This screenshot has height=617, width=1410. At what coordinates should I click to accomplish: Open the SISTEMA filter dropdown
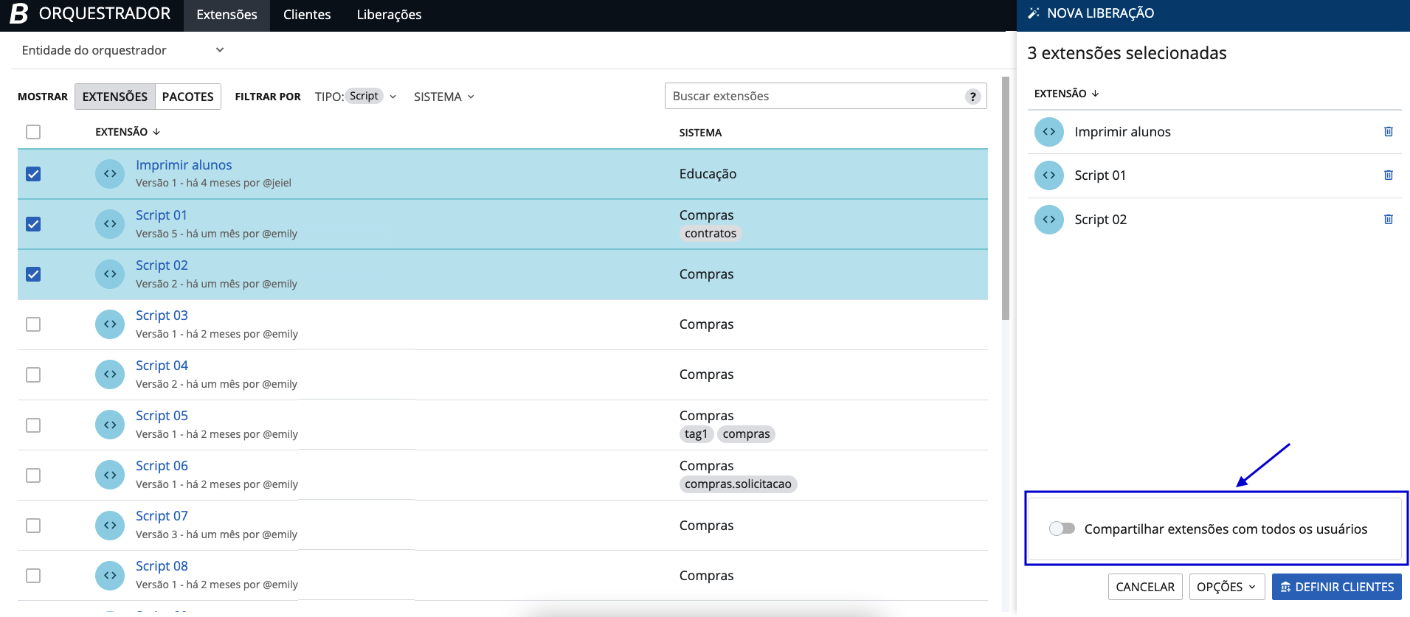[444, 97]
